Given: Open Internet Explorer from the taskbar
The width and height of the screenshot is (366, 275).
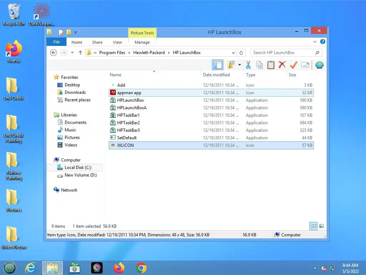Looking at the screenshot, I should 30,268.
